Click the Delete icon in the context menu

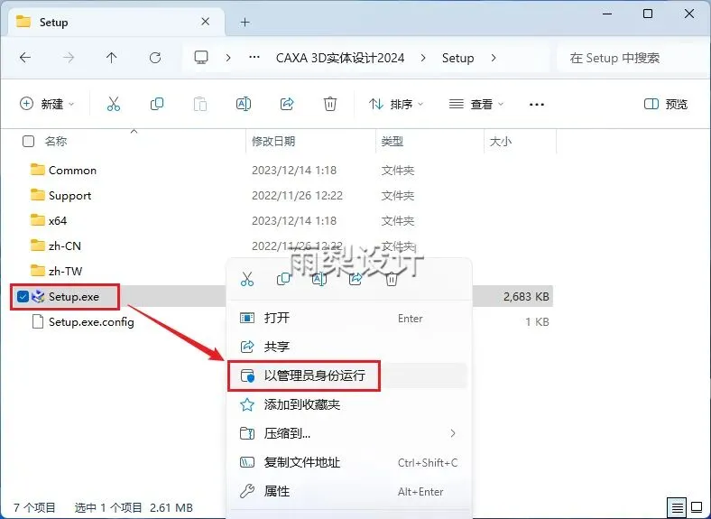(392, 279)
